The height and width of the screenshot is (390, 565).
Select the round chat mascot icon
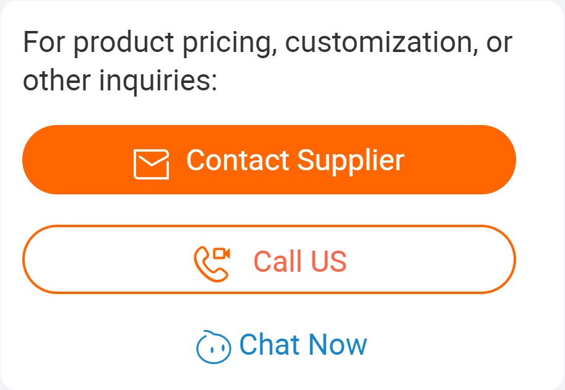[x=213, y=347]
